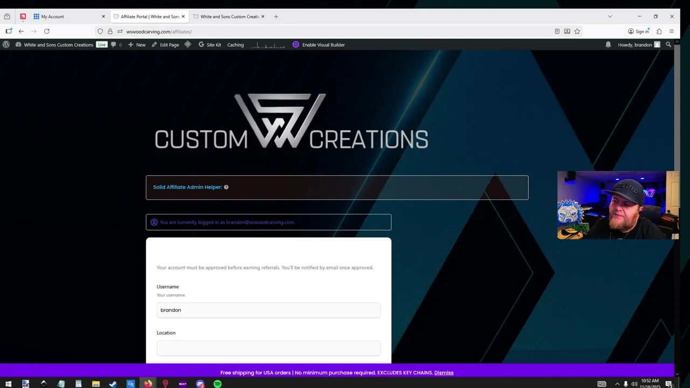Click the admin bar search magnifier
Screen dimensions: 690x388
coord(668,45)
